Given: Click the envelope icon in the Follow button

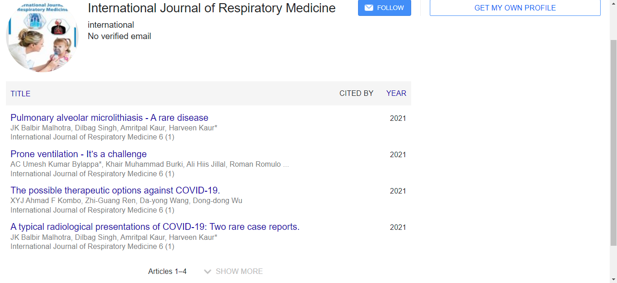Looking at the screenshot, I should point(369,8).
